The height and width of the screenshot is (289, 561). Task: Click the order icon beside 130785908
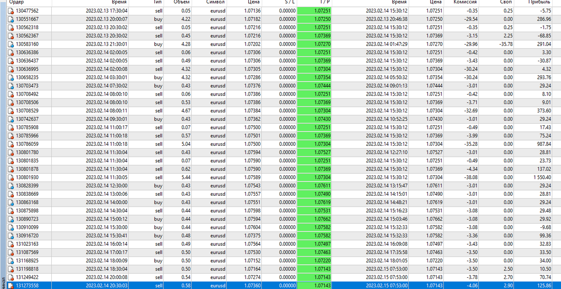click(x=11, y=128)
